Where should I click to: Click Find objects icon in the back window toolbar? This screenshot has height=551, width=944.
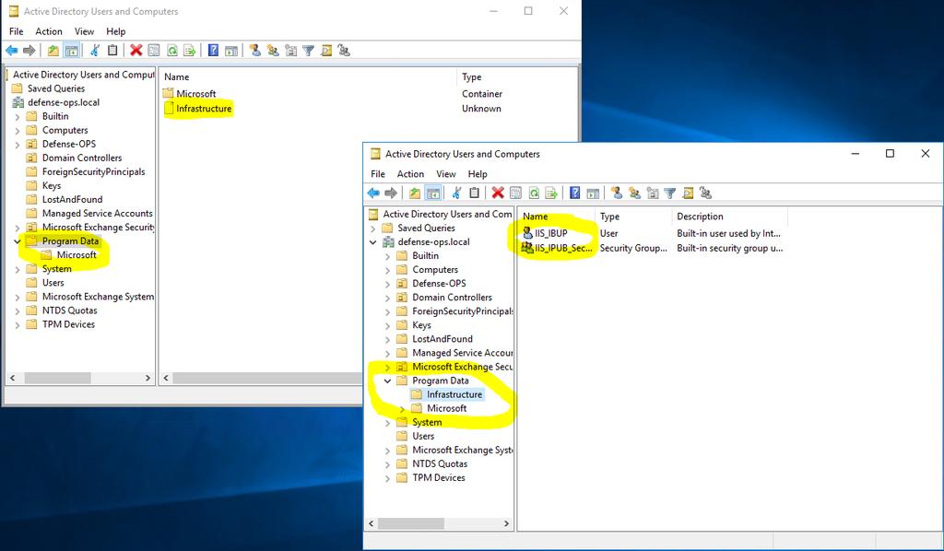tap(325, 51)
